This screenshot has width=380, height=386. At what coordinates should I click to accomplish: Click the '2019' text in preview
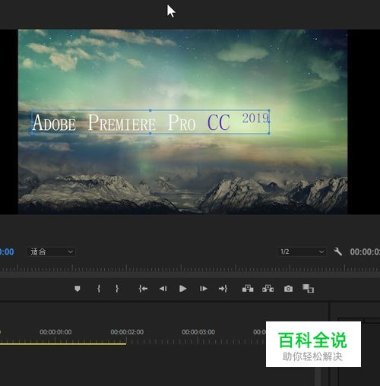[x=255, y=118]
